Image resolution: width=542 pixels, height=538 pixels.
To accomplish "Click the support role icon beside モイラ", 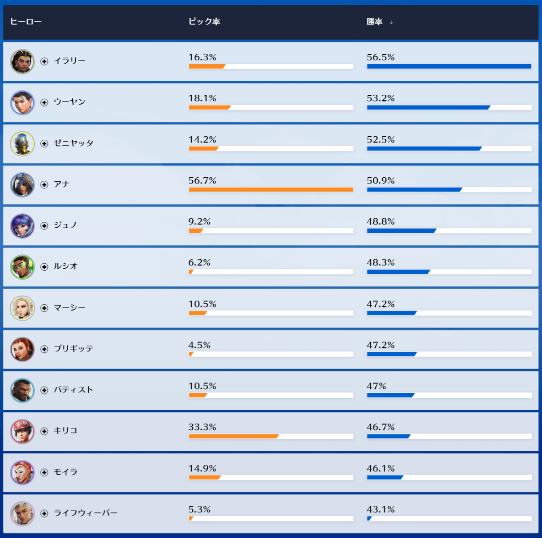I will click(44, 473).
